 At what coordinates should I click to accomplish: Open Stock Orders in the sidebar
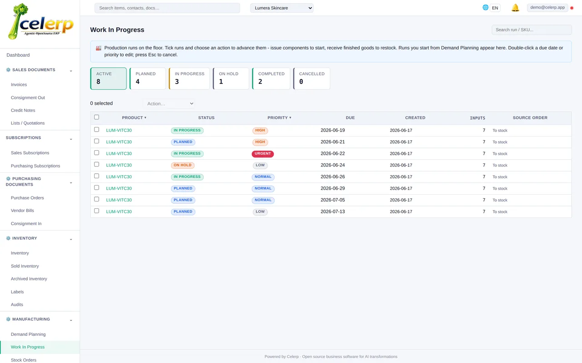[24, 360]
